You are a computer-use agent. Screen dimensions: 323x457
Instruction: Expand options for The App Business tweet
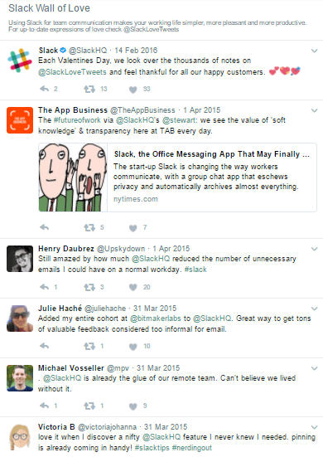pyautogui.click(x=314, y=110)
